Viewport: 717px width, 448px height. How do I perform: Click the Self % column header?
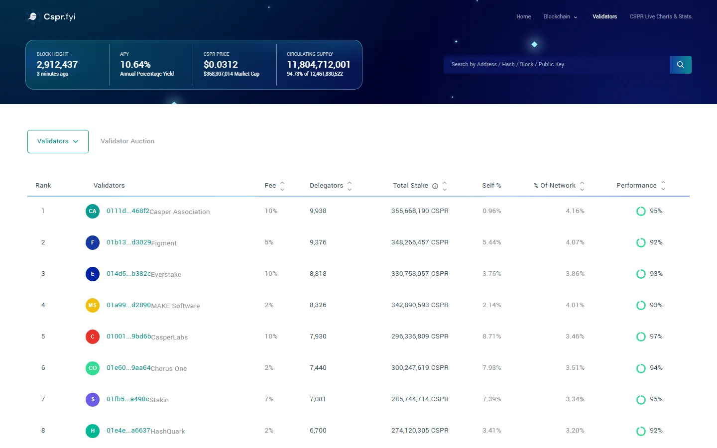(491, 186)
